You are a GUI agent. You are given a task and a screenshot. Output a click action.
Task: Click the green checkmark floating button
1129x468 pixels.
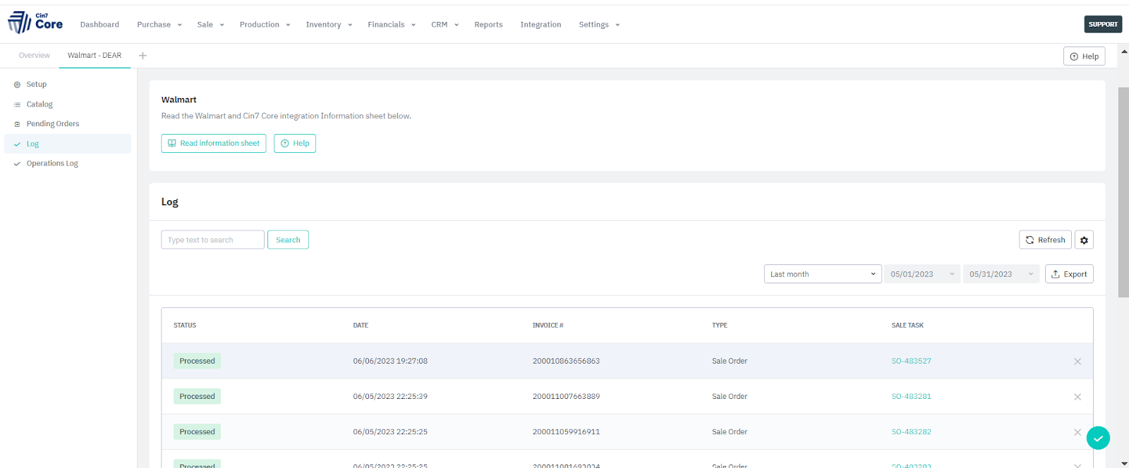(x=1097, y=438)
